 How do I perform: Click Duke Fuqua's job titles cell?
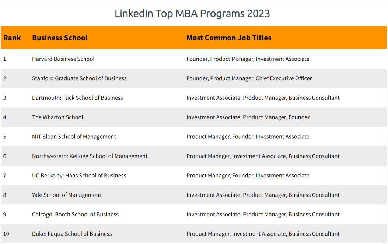pyautogui.click(x=263, y=234)
